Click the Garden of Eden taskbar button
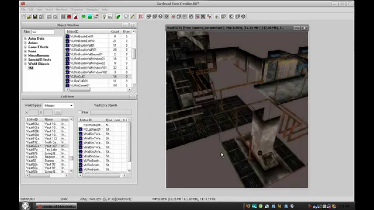 (56, 206)
